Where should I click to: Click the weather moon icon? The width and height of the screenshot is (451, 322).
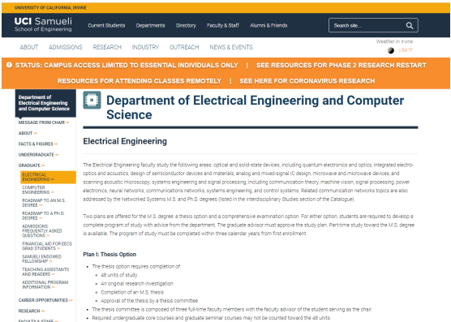[391, 50]
